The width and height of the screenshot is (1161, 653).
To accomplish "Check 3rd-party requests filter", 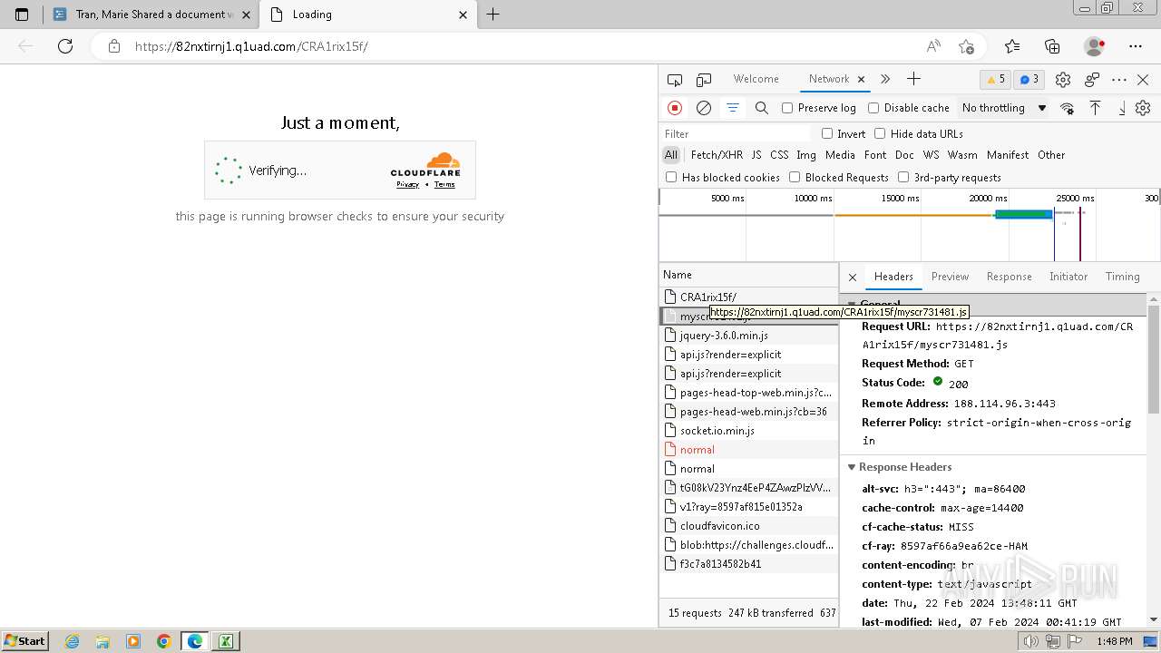I will click(x=903, y=177).
